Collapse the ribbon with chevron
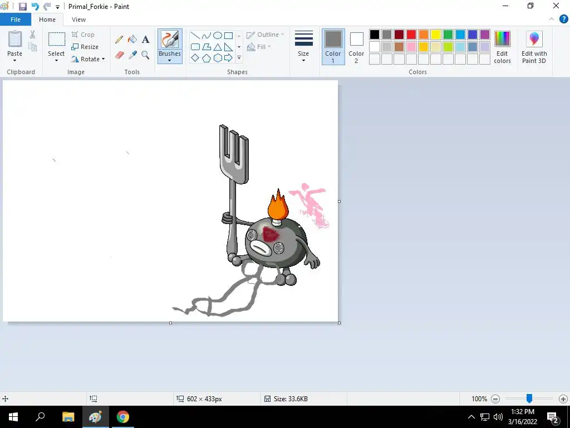This screenshot has width=570, height=428. [x=552, y=20]
